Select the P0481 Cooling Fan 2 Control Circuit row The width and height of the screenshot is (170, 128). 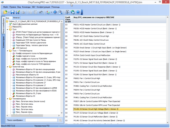pyautogui.click(x=115, y=98)
